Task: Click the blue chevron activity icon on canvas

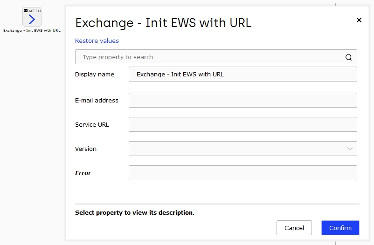Action: (32, 19)
